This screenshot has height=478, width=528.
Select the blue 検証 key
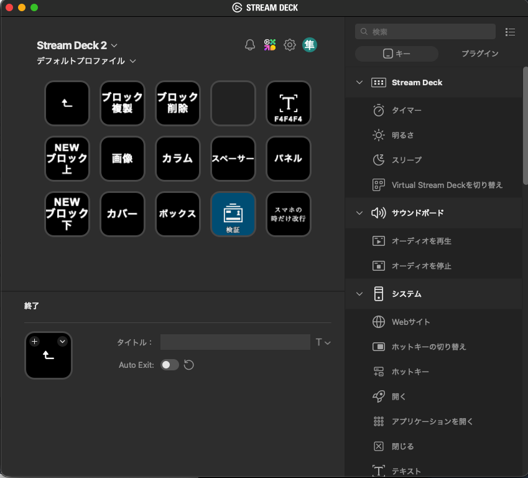(x=233, y=213)
